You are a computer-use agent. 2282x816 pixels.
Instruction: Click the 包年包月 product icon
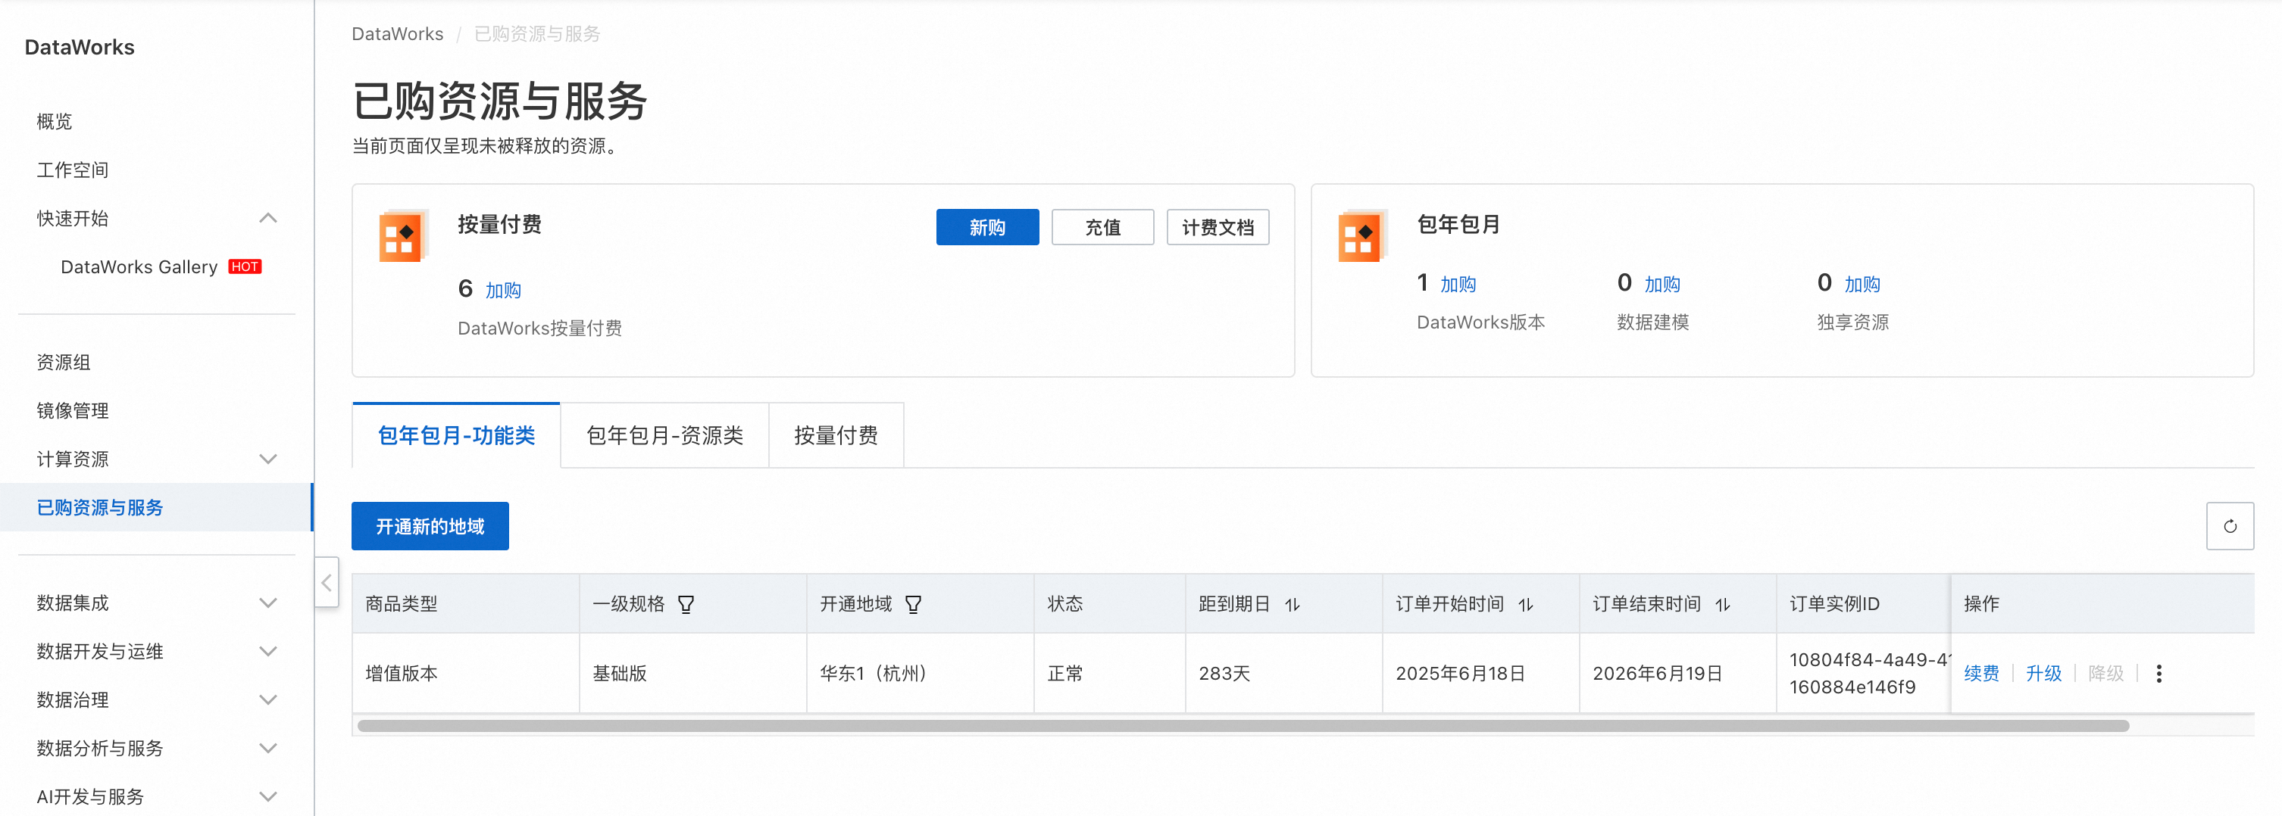(x=1362, y=235)
